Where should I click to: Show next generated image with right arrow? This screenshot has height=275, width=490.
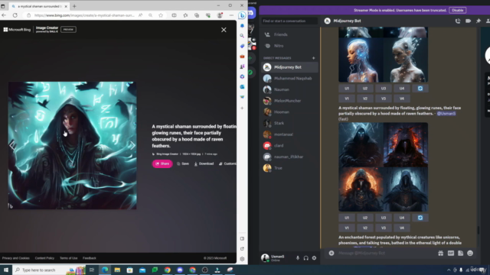click(132, 145)
